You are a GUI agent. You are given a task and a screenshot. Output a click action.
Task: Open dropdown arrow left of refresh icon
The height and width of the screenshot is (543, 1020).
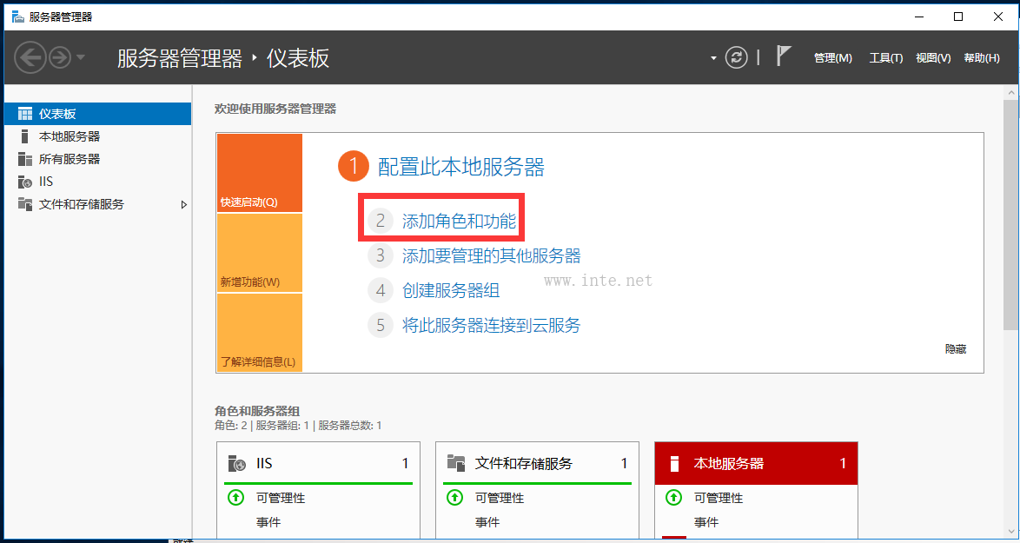pos(713,58)
